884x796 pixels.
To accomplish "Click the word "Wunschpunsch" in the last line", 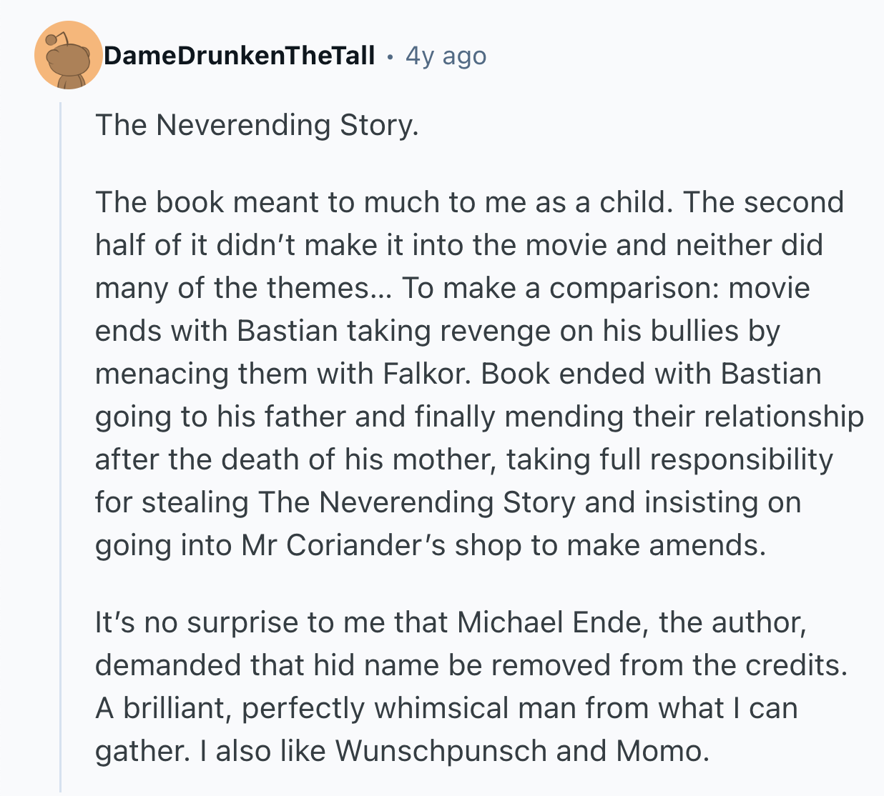I will click(x=440, y=751).
